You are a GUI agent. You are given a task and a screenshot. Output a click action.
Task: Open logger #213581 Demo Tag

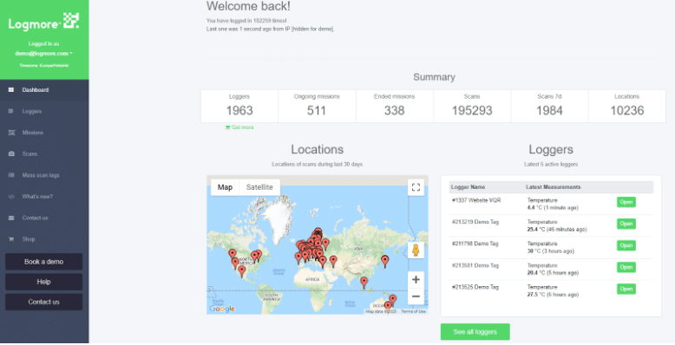[626, 267]
